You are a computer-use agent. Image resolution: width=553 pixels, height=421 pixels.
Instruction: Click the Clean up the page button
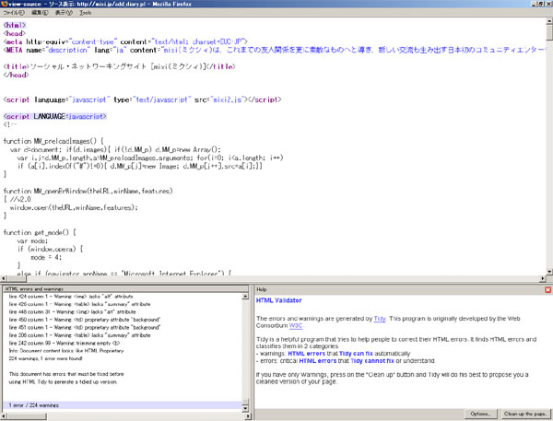(525, 414)
